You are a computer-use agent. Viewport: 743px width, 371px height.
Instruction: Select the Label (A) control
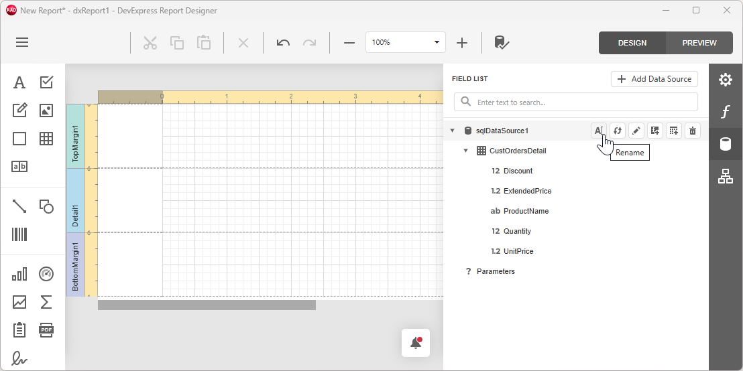tap(19, 82)
